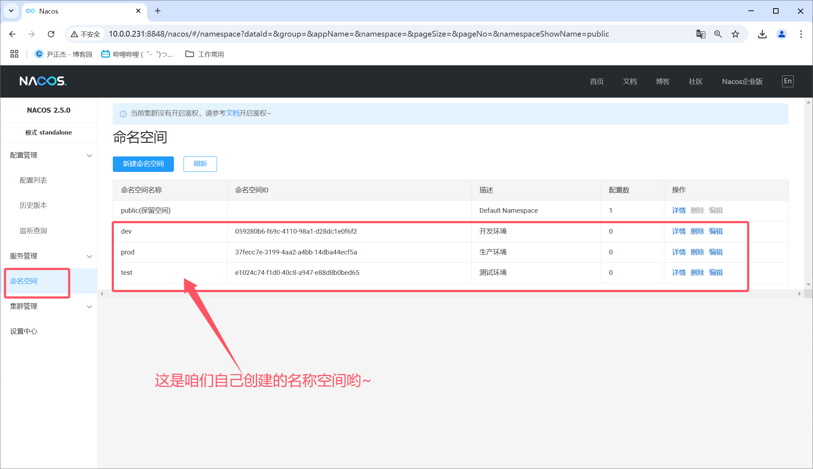Click the NACOS logo in header
The height and width of the screenshot is (469, 813).
[43, 81]
